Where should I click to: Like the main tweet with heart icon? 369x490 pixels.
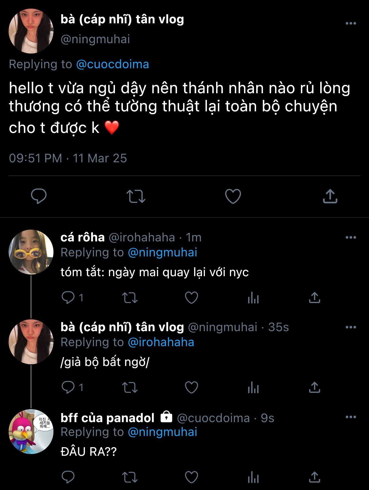pyautogui.click(x=233, y=196)
